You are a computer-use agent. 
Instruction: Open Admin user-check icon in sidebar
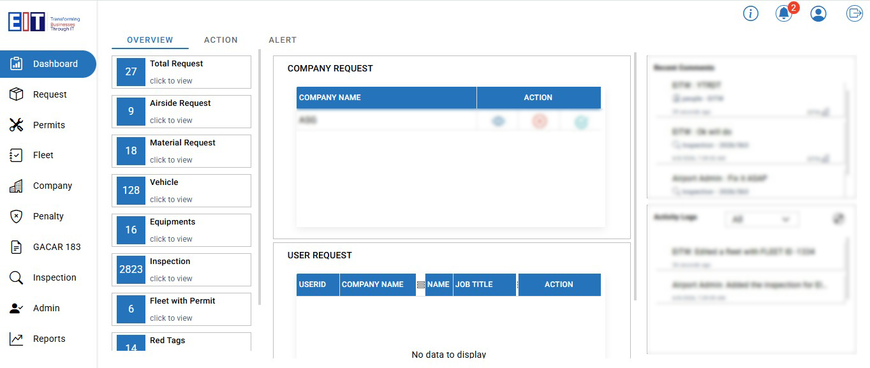(17, 308)
